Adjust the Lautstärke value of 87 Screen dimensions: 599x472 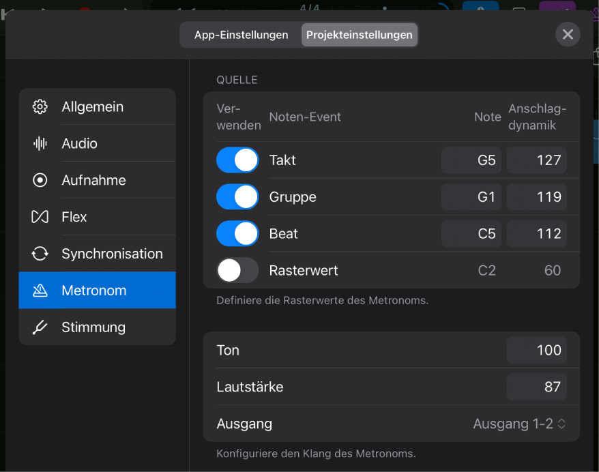pyautogui.click(x=536, y=387)
